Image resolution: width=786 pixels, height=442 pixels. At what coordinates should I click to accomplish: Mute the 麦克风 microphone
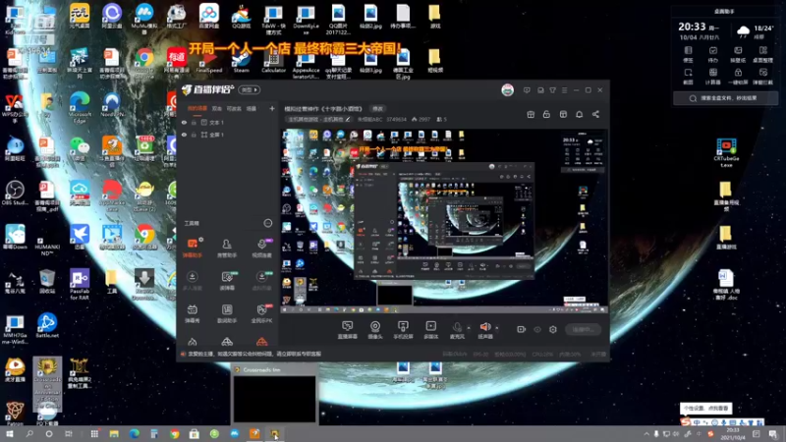pos(457,330)
